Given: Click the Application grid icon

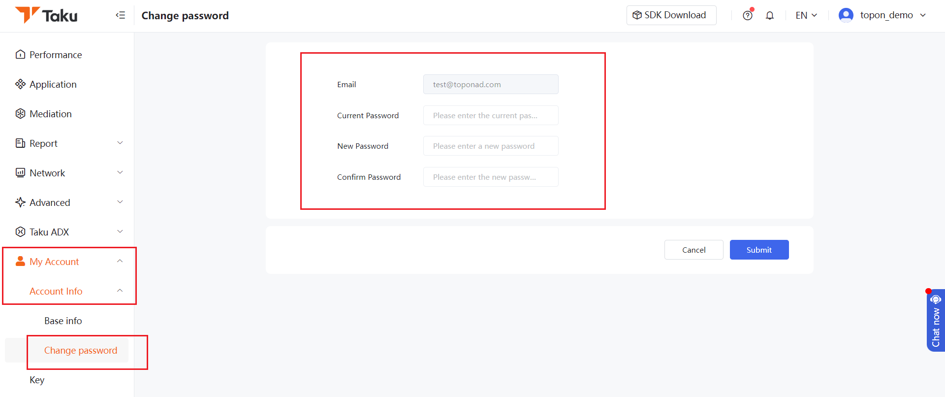Looking at the screenshot, I should pos(20,84).
